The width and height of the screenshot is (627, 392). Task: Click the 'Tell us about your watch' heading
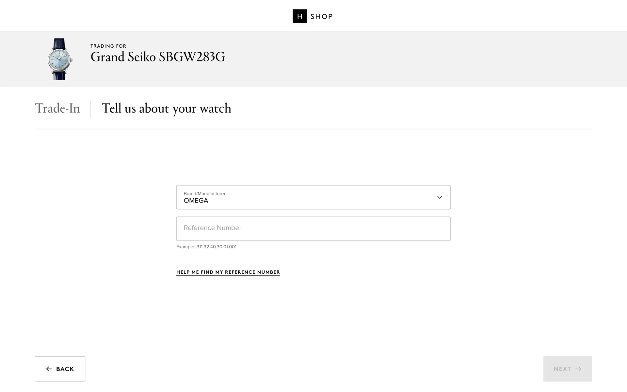pyautogui.click(x=166, y=108)
